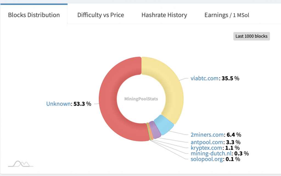This screenshot has width=281, height=176.
Task: Open the viabtc.com pool link
Action: [x=204, y=78]
